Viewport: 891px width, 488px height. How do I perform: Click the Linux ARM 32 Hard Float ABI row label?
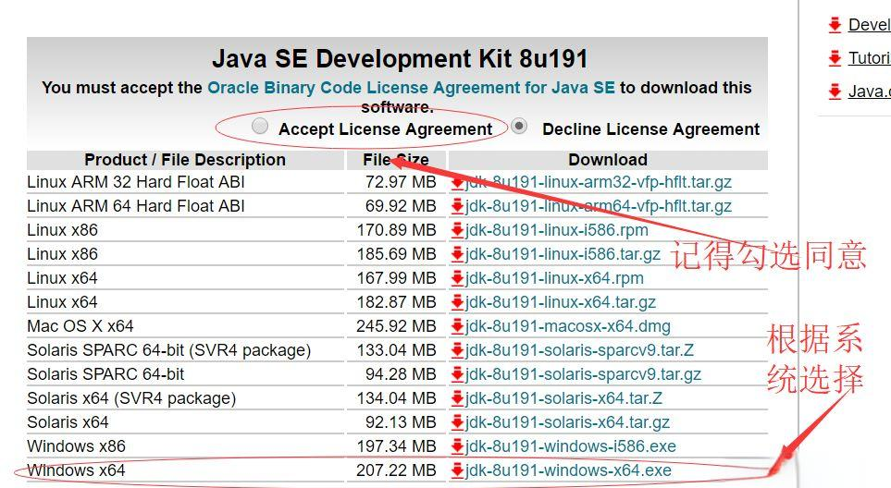(136, 182)
